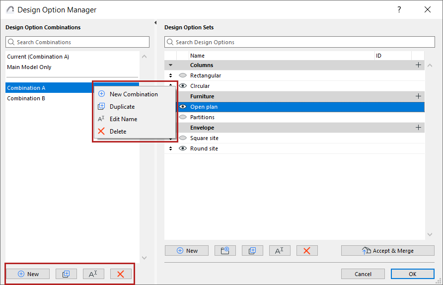Click in the Search Design Options field

pos(299,42)
